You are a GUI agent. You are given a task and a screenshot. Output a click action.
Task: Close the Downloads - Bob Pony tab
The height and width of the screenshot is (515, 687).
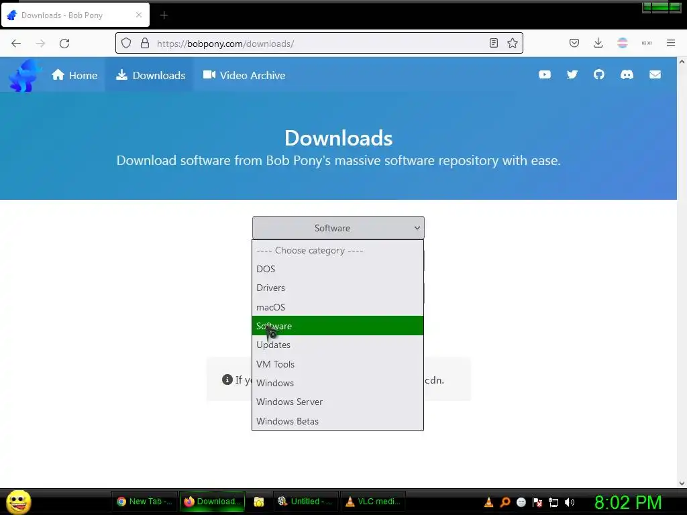tap(138, 15)
